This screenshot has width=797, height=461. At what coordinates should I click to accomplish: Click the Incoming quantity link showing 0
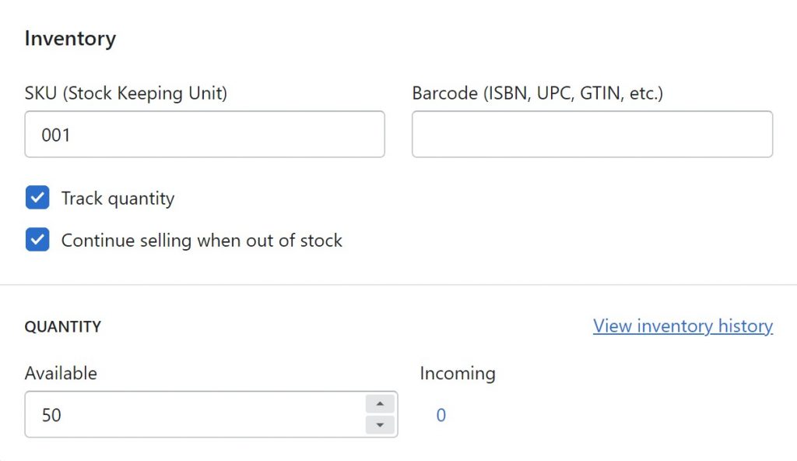(441, 415)
